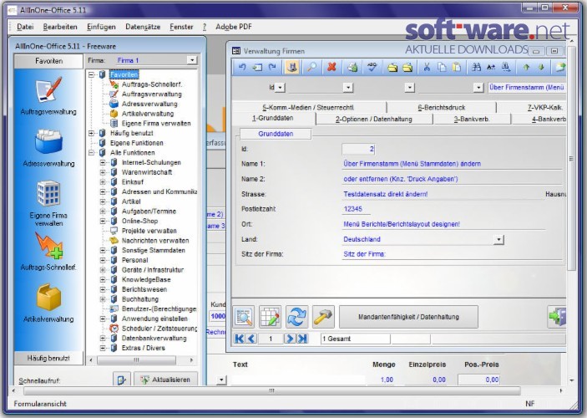587x418 pixels.
Task: Click the highlighted stamp icon in the toolbar
Action: [x=292, y=67]
